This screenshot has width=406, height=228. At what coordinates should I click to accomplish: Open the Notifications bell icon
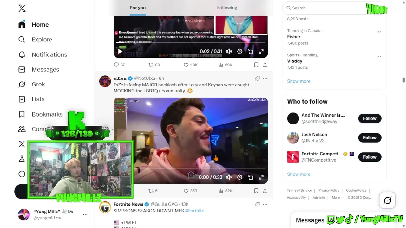(x=22, y=54)
